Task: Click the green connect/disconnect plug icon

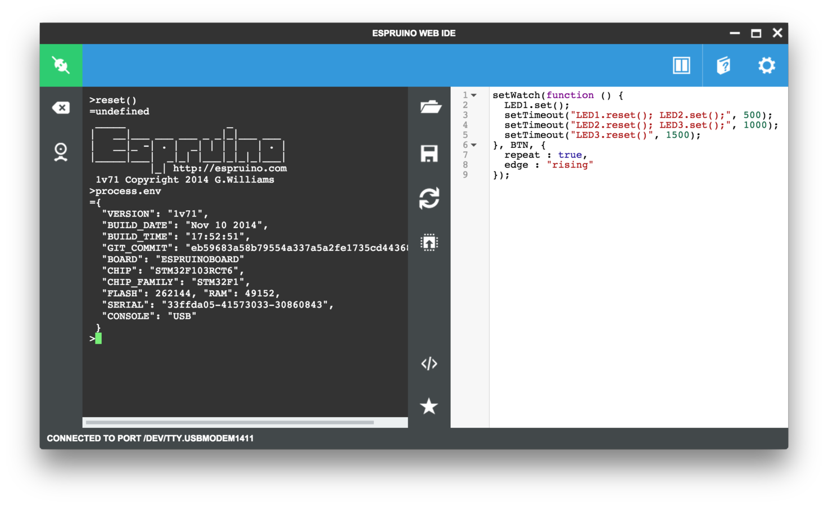Action: (x=61, y=65)
